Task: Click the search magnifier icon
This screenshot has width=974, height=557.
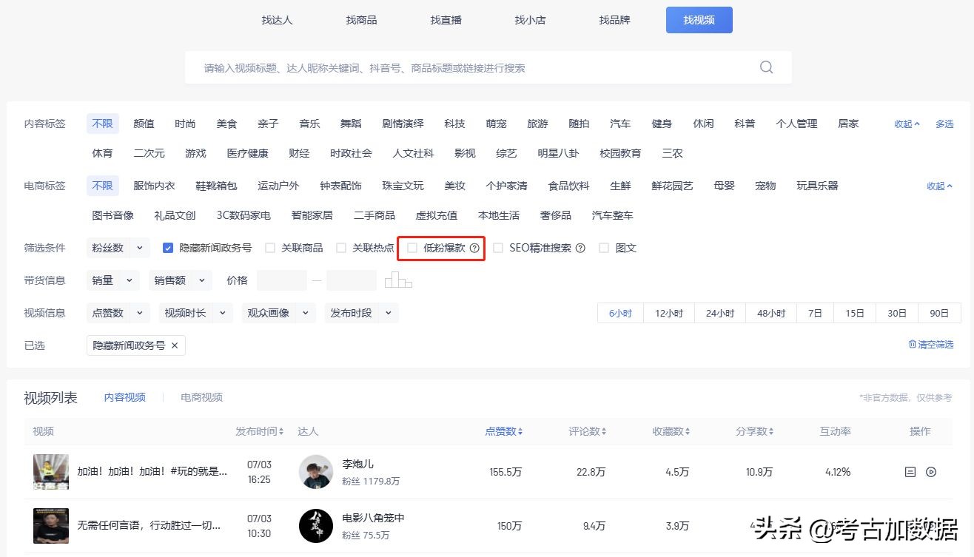Action: pyautogui.click(x=766, y=67)
